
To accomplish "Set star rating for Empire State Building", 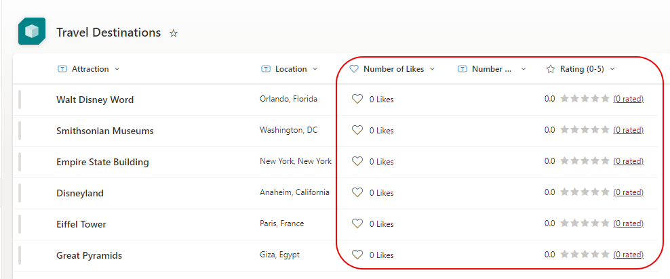I will pyautogui.click(x=584, y=161).
